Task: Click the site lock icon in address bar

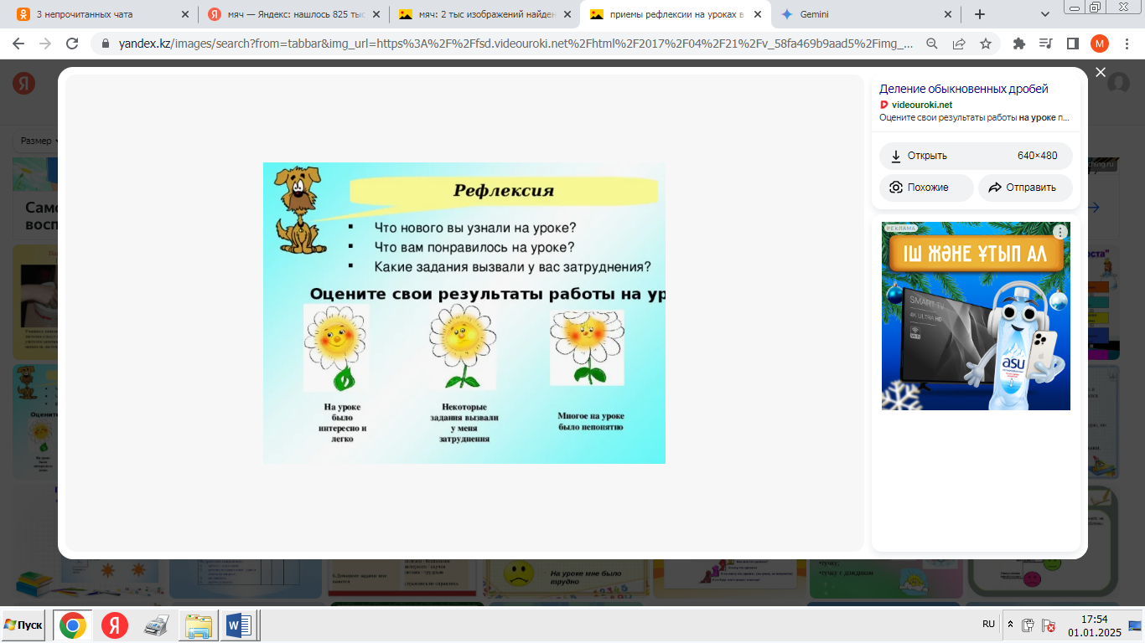Action: coord(106,44)
